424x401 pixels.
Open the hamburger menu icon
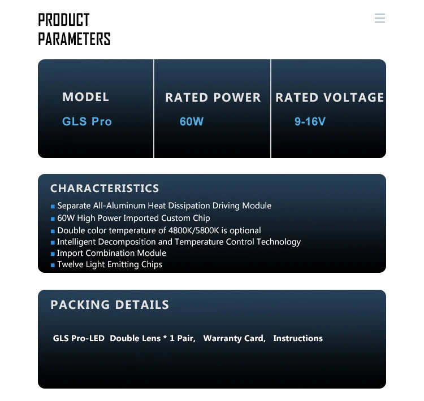point(380,18)
